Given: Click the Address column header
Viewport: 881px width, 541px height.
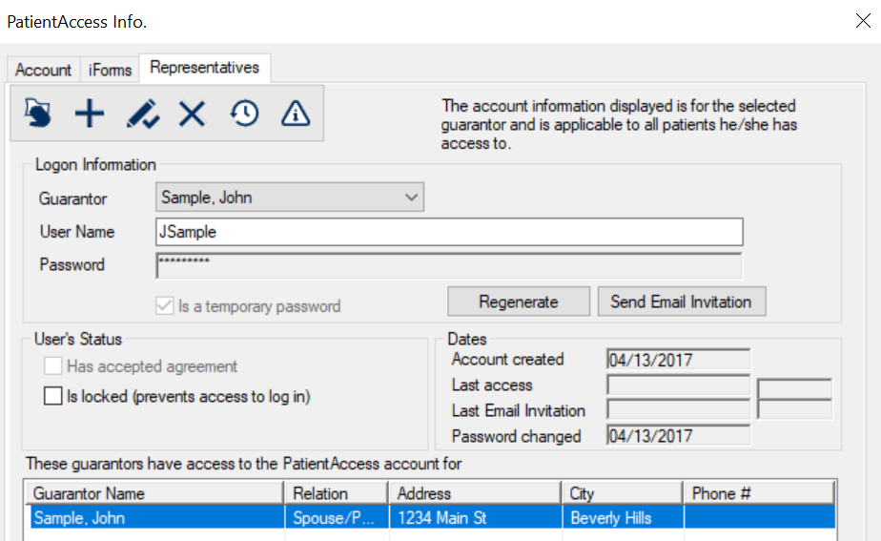Looking at the screenshot, I should [475, 493].
